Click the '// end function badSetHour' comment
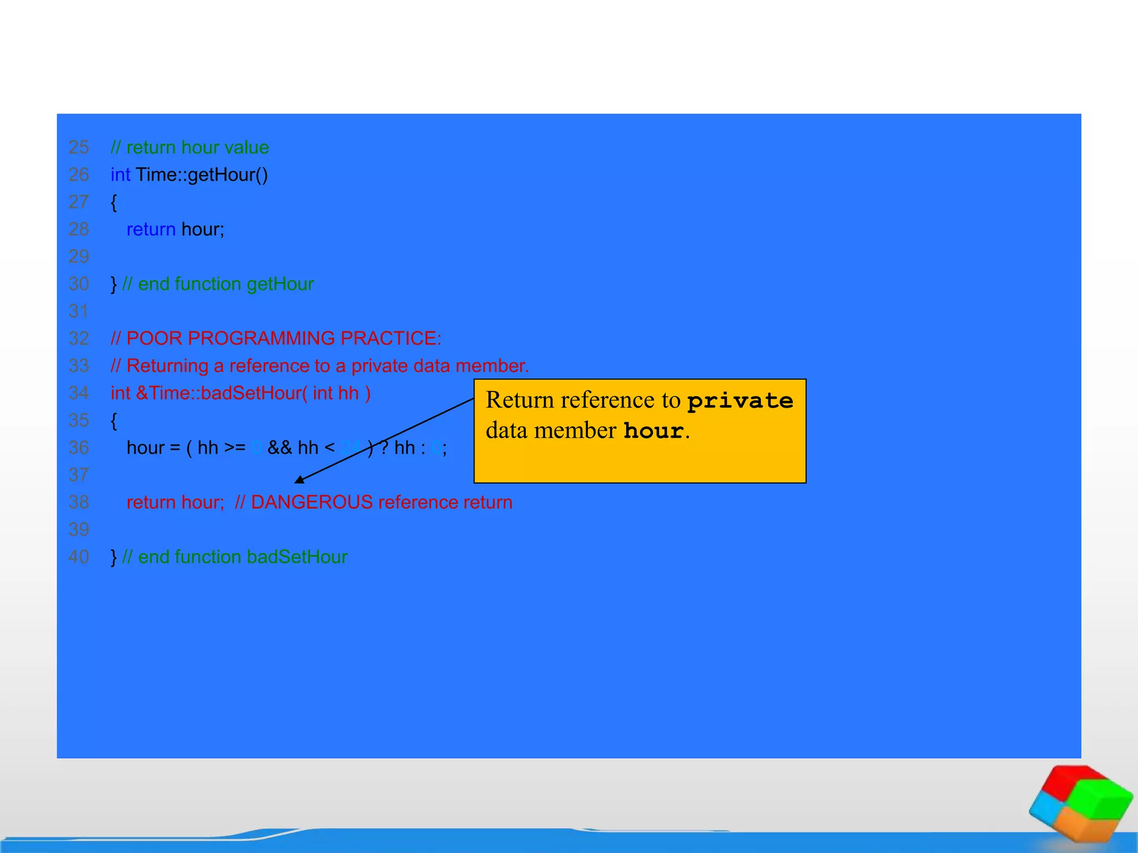Viewport: 1138px width, 853px height. point(234,556)
